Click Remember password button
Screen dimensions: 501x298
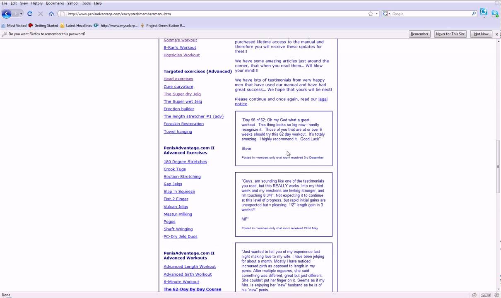point(419,34)
